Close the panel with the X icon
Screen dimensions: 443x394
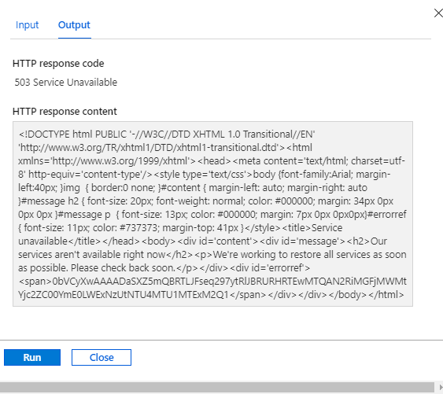click(x=438, y=13)
